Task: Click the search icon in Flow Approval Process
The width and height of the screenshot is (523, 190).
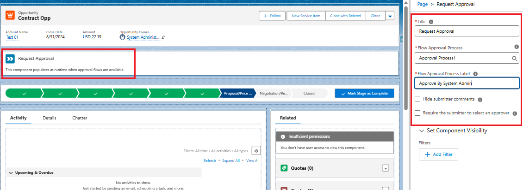Action: pyautogui.click(x=514, y=59)
